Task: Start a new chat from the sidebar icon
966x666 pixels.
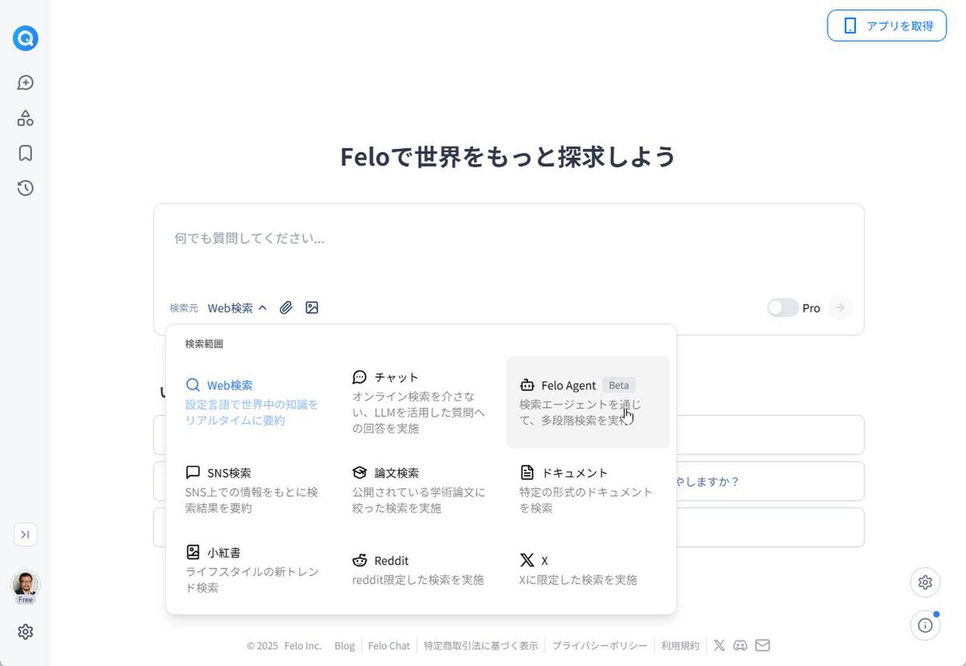Action: (26, 83)
